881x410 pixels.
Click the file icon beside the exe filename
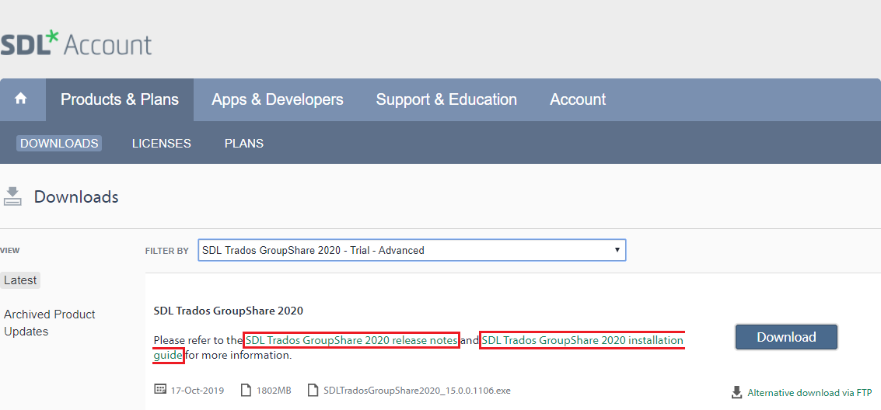313,390
